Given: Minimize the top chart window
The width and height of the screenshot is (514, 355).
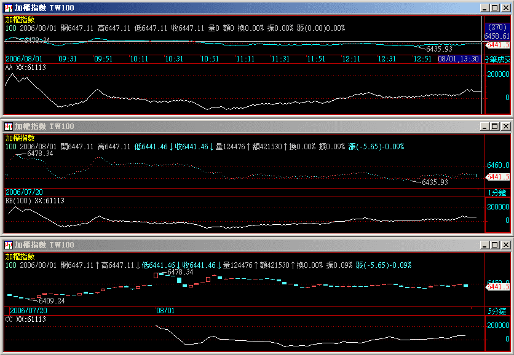Looking at the screenshot, I should click(484, 8).
